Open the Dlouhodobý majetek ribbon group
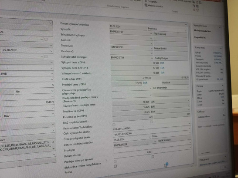Screen dimensions: 238x178 click(118, 7)
